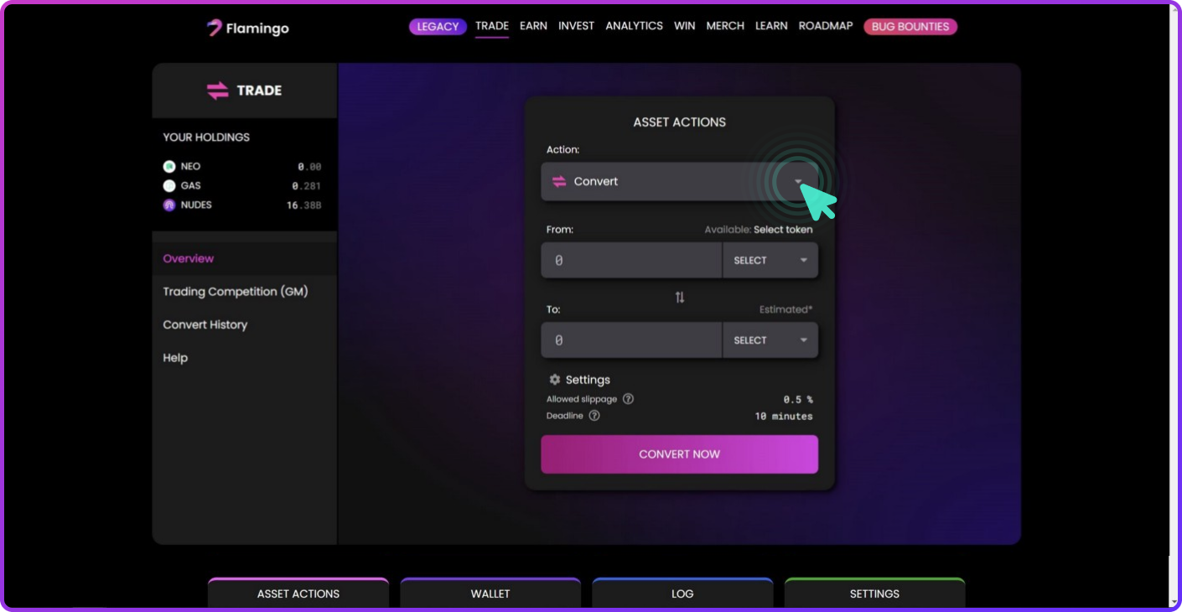This screenshot has width=1182, height=612.
Task: Click the From amount input field
Action: (631, 260)
